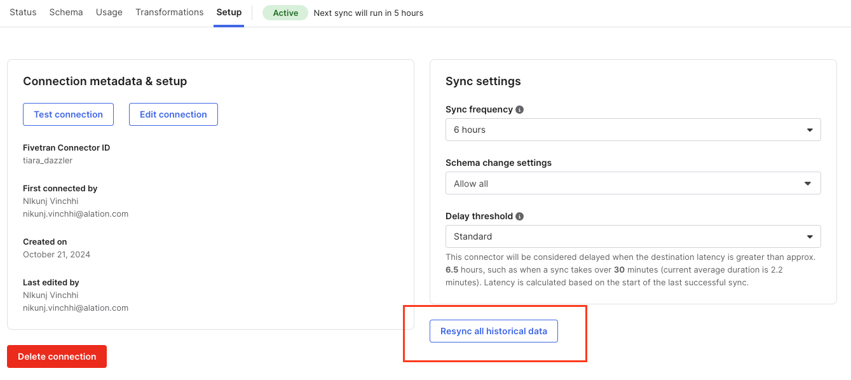Click the Setup tab
The image size is (851, 380).
(229, 13)
